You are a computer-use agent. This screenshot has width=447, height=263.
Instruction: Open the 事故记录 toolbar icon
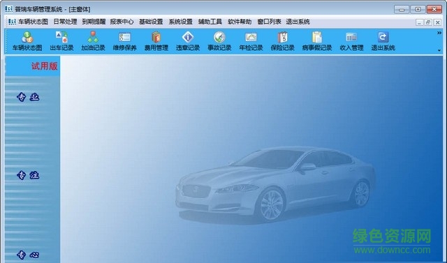point(219,41)
